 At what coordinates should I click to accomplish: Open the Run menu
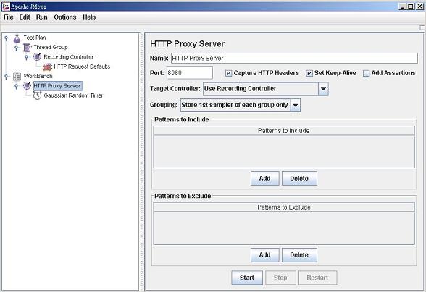41,17
